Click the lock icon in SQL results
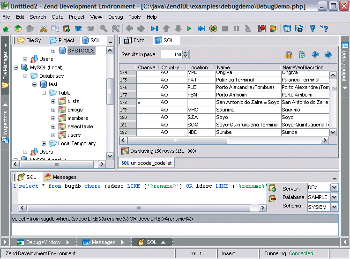Image resolution: width=350 pixels, height=259 pixels. (x=289, y=55)
